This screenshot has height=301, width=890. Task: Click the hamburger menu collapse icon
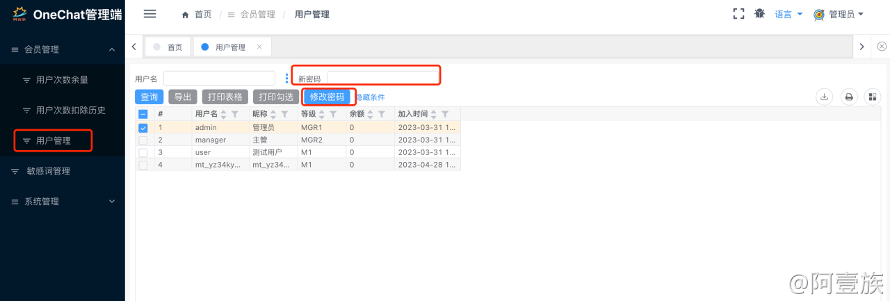click(x=149, y=14)
